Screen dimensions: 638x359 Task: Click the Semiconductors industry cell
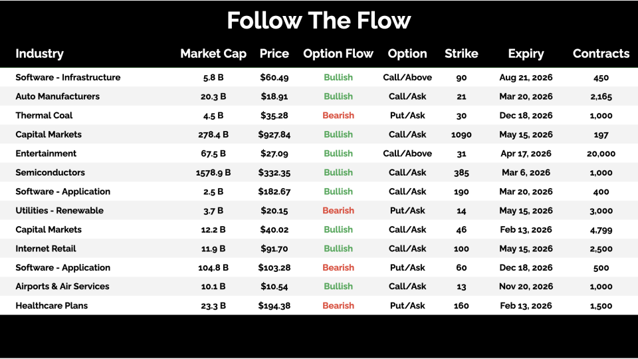point(50,173)
